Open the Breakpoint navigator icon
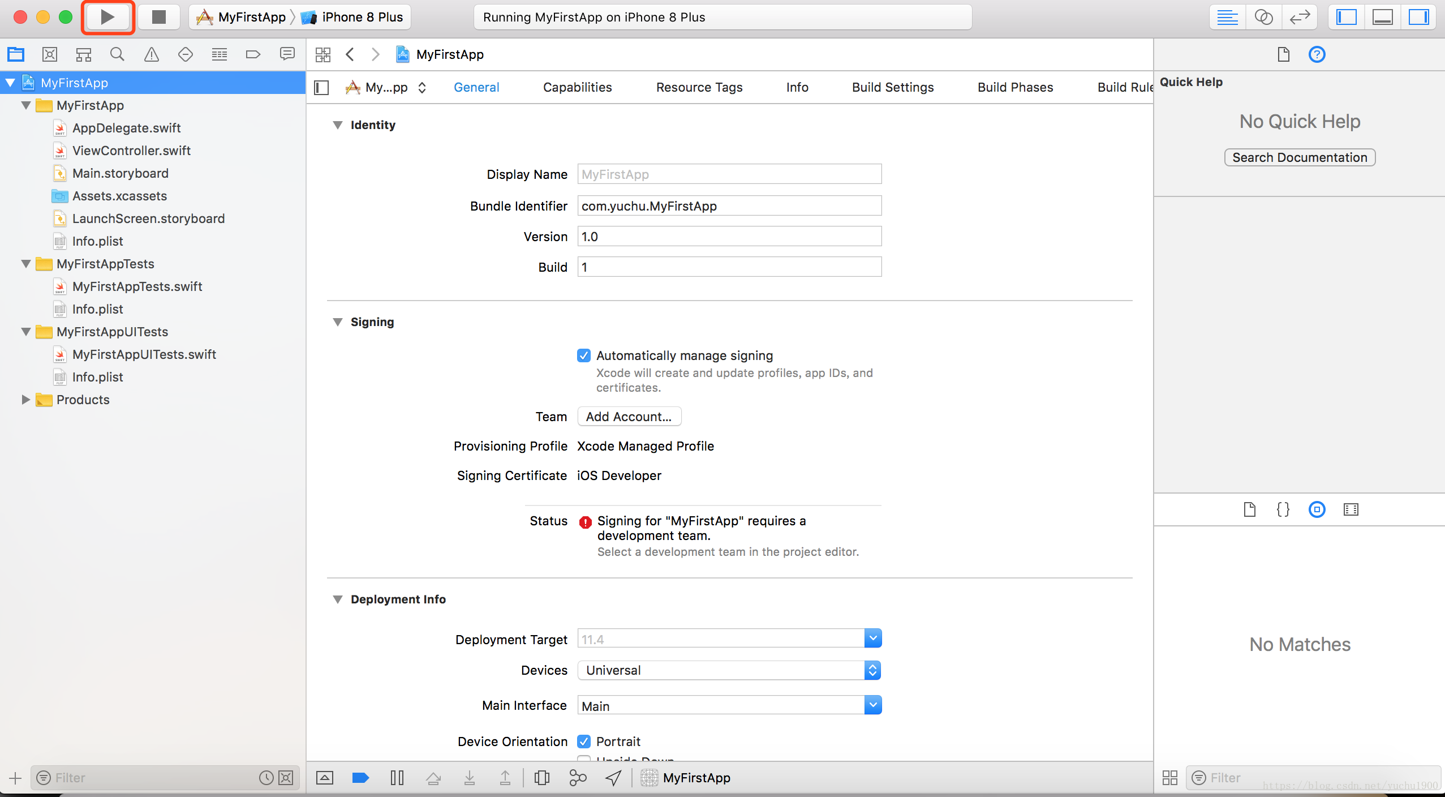 (253, 54)
